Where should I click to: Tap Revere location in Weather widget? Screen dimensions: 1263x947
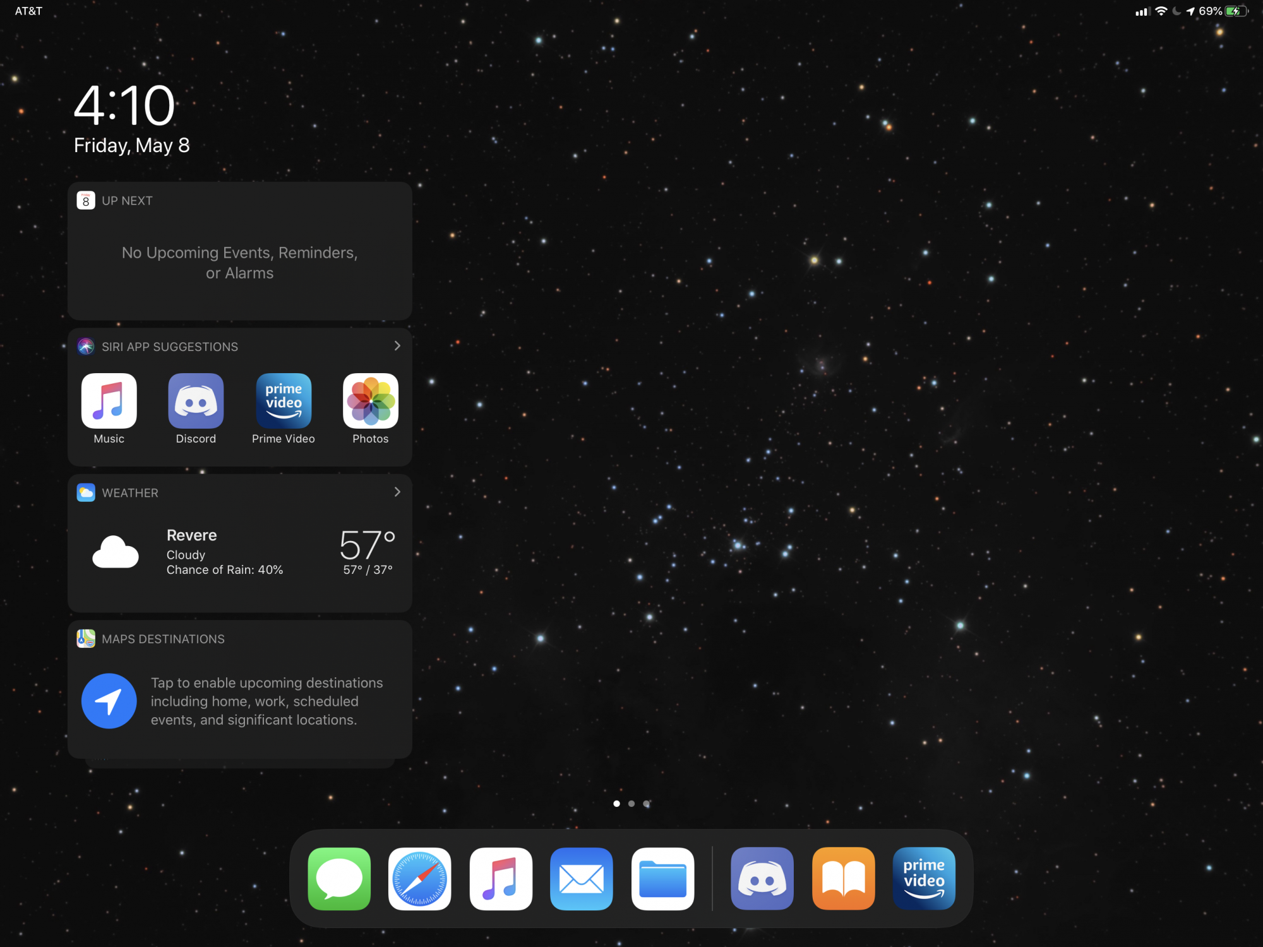[191, 535]
